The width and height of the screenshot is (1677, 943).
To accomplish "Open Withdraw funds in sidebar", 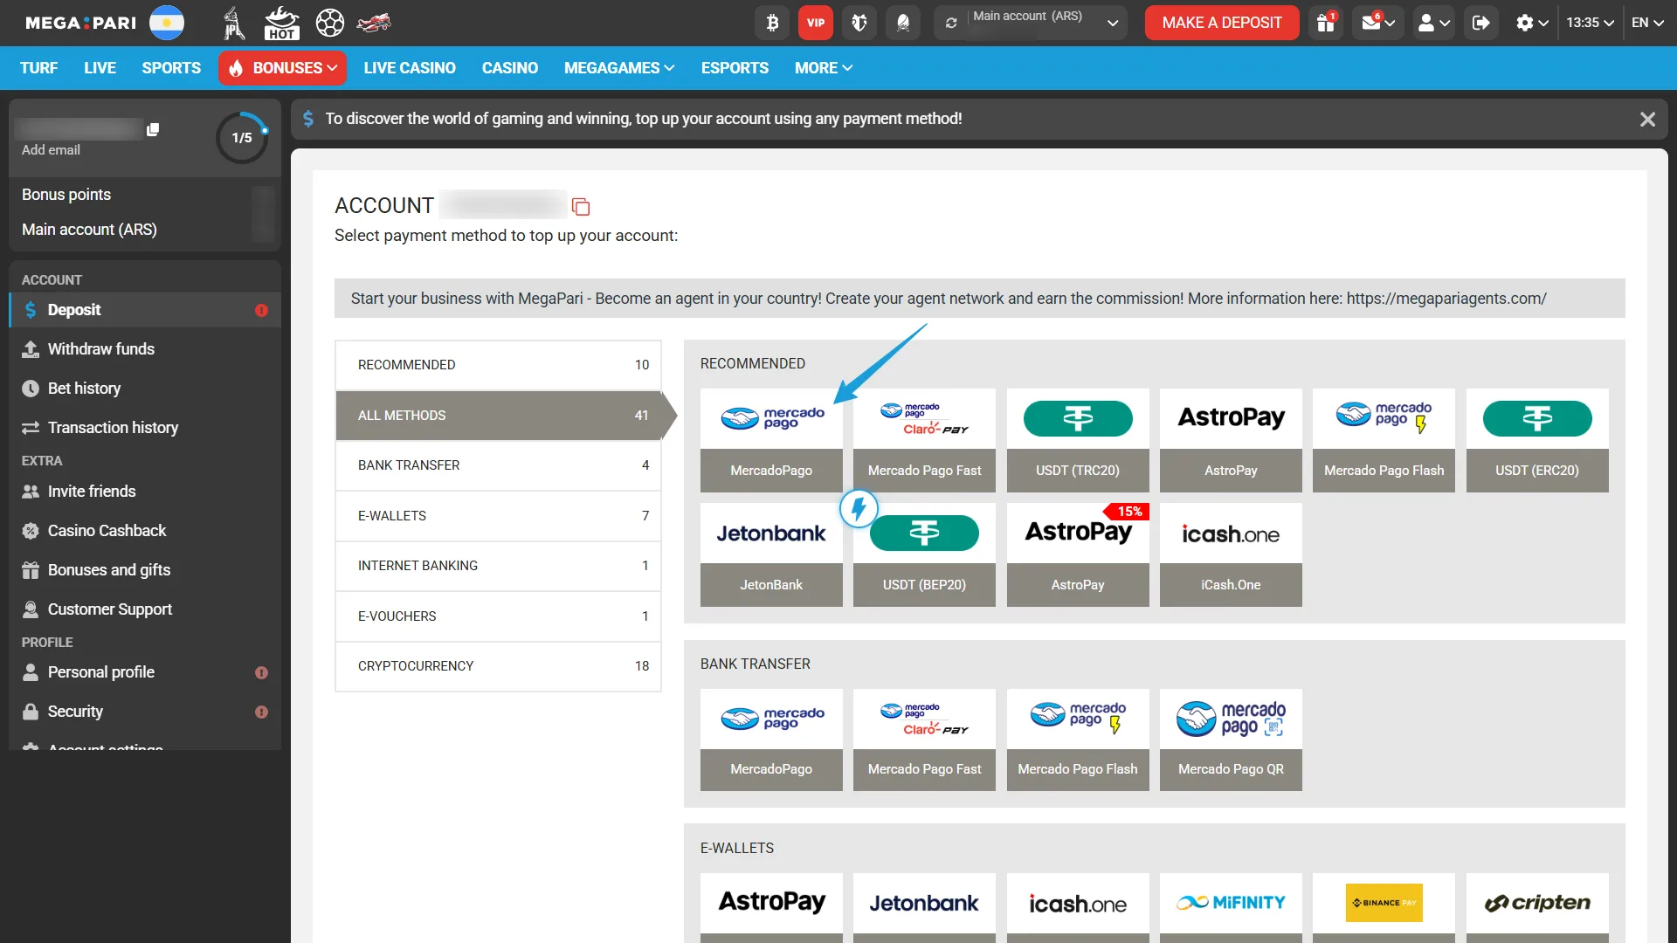I will pos(145,349).
